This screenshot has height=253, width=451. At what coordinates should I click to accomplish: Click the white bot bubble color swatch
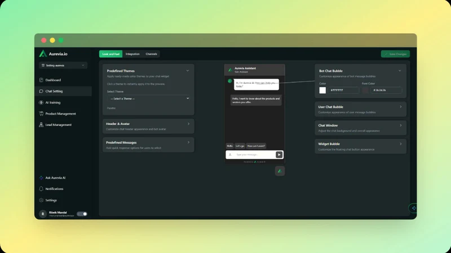pos(322,90)
